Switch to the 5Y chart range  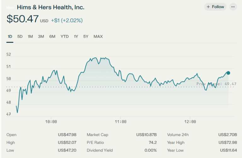[x=86, y=36]
